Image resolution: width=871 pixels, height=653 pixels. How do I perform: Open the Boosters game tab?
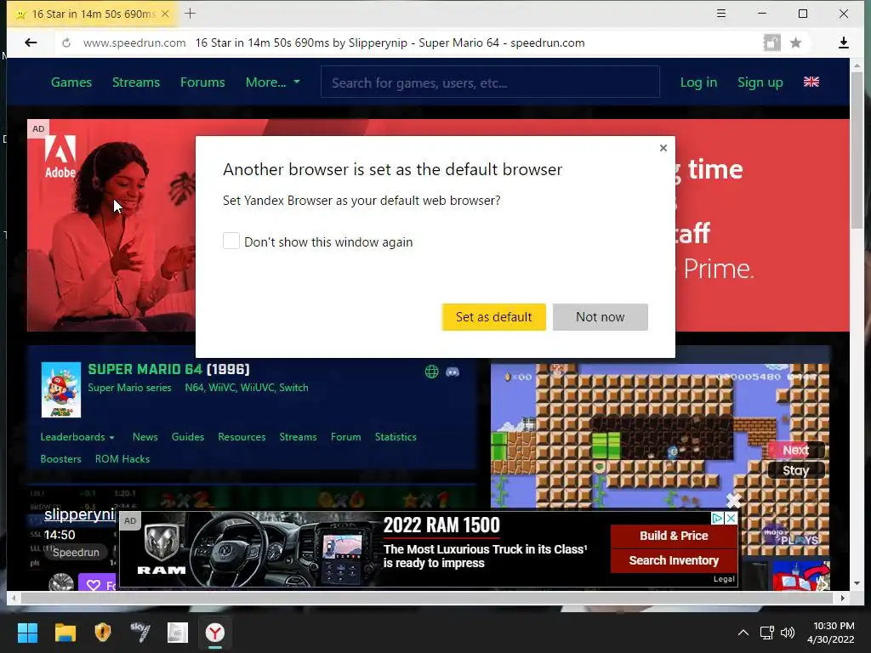click(60, 459)
